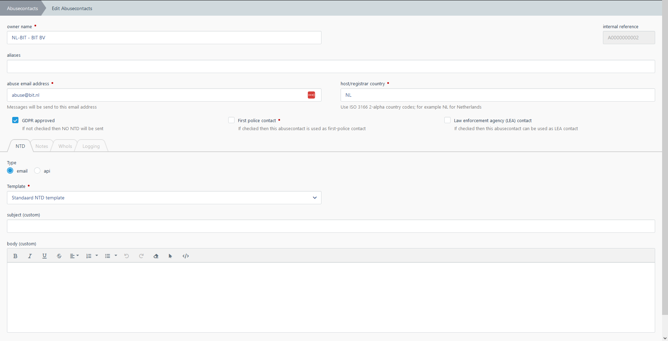
Task: Click the select-all cursor icon
Action: coord(170,256)
